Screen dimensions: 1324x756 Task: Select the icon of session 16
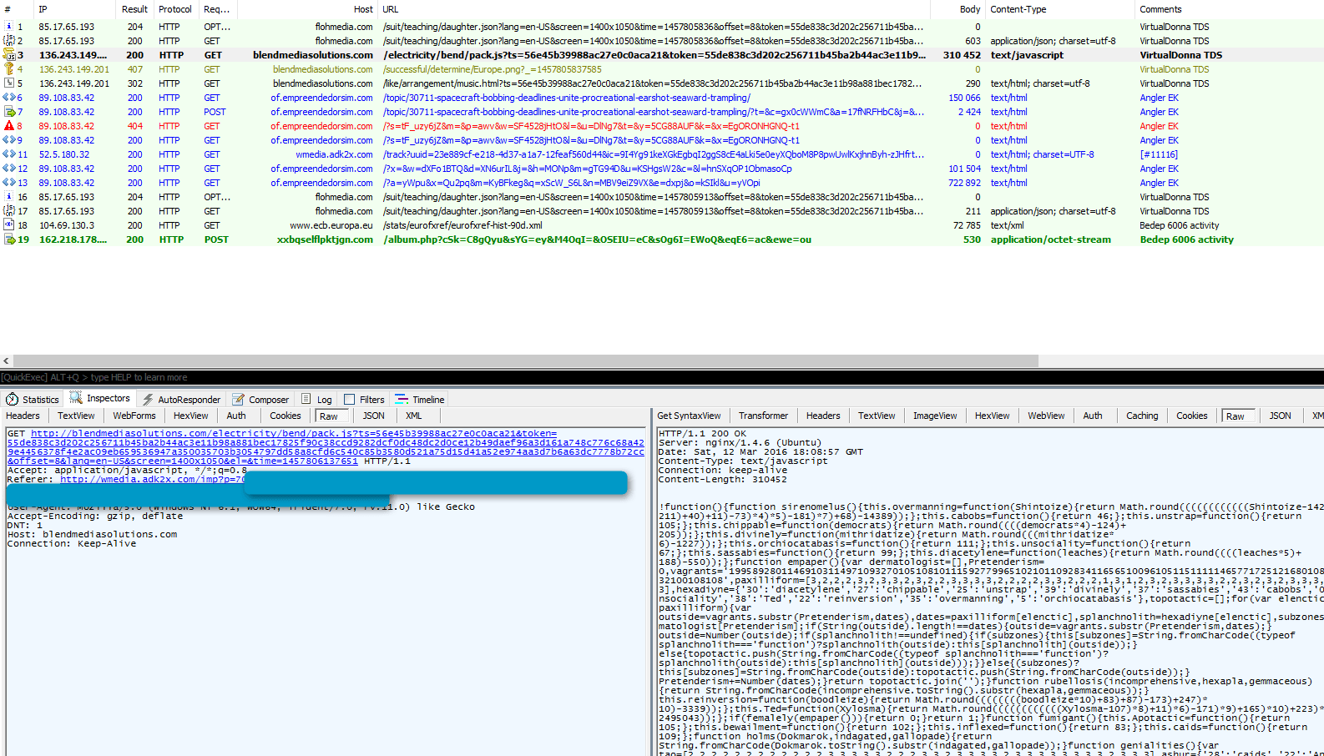click(x=9, y=197)
